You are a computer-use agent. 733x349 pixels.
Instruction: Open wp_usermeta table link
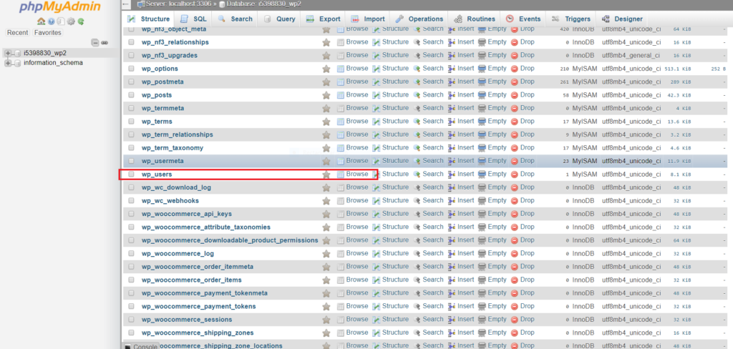pyautogui.click(x=162, y=161)
